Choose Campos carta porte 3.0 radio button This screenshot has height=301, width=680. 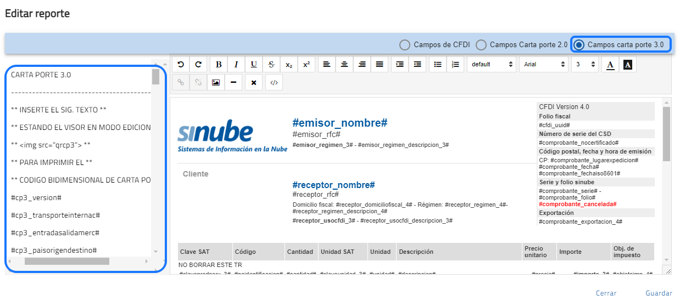tap(579, 45)
